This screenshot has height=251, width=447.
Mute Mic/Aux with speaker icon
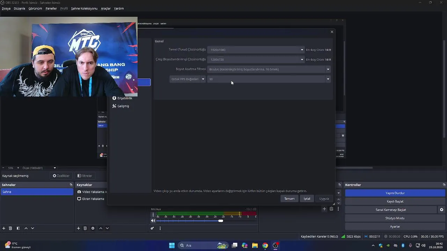click(153, 221)
